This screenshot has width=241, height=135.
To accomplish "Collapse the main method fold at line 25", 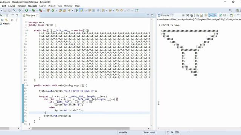I will [27, 85].
